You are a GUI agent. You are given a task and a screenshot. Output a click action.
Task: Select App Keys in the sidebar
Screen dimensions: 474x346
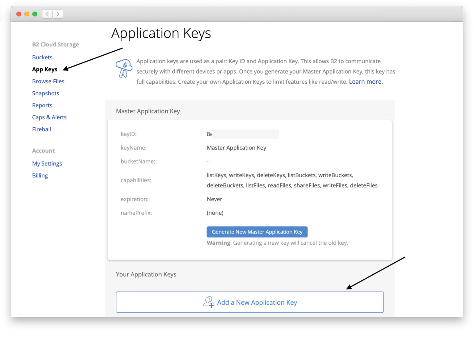pos(44,69)
